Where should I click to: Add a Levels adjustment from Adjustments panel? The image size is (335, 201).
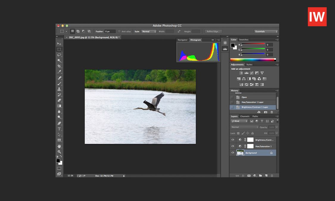click(246, 73)
